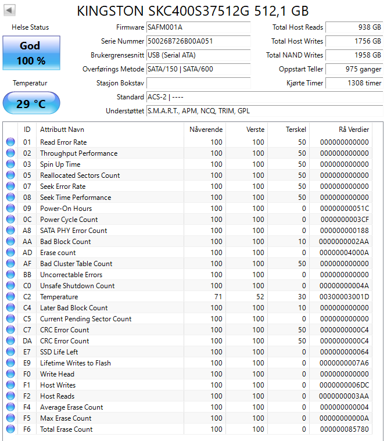Viewport: 387px width, 441px height.
Task: Click the status orb for Current Pending Sector Count
Action: click(10, 318)
